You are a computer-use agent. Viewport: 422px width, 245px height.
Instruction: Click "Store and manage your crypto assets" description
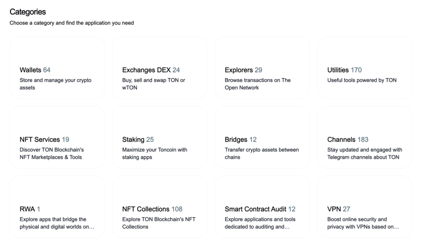(x=55, y=84)
